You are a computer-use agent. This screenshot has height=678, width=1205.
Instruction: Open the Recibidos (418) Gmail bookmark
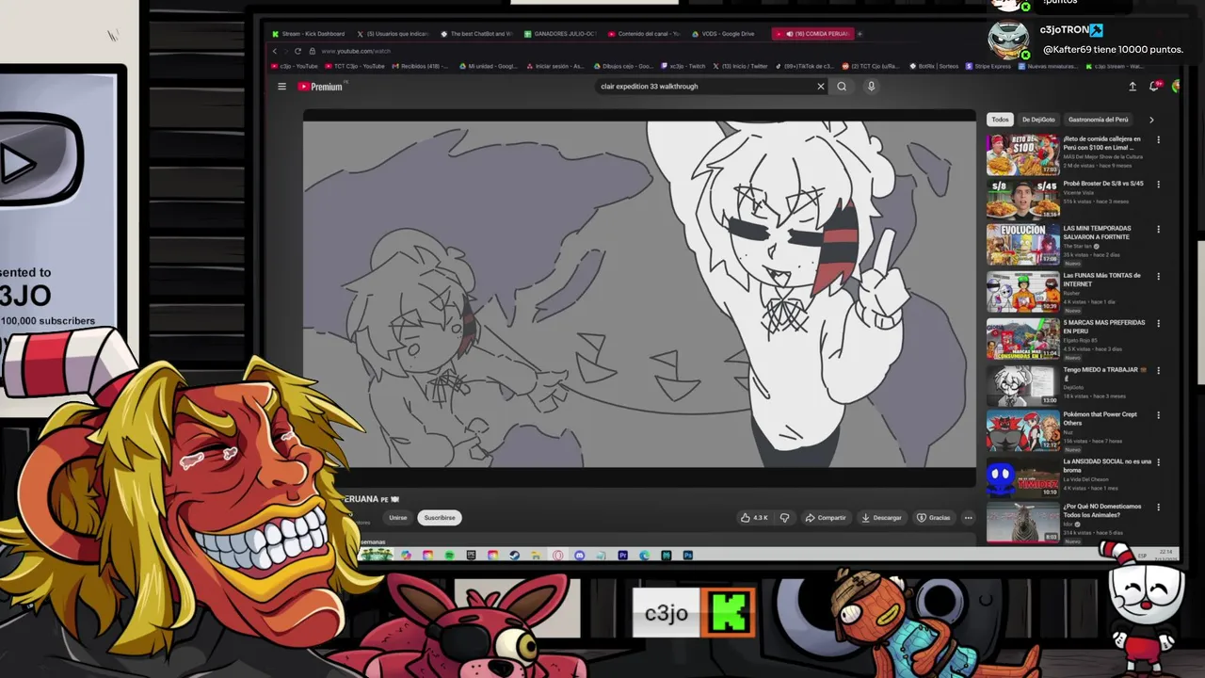click(421, 66)
